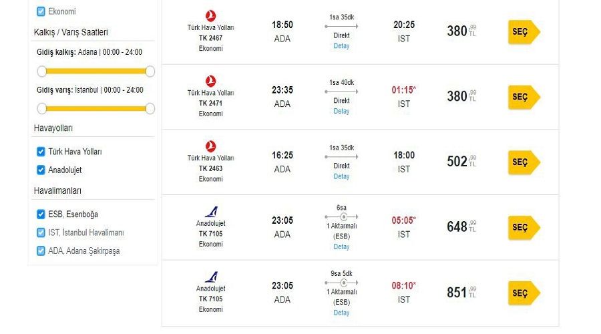Click Turkish Airlines logo for flight TK 2471
This screenshot has height=334, width=601.
point(210,81)
